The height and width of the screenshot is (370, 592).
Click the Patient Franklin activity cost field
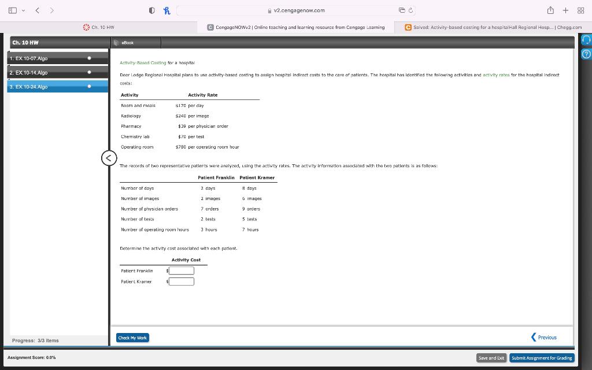[181, 271]
